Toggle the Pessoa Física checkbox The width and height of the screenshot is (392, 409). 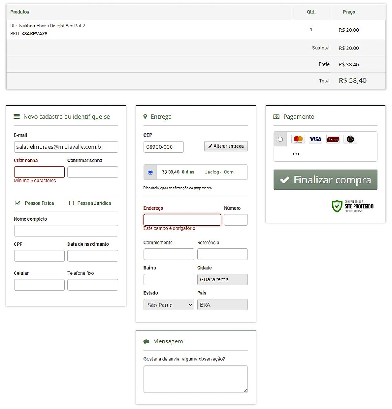pos(17,203)
